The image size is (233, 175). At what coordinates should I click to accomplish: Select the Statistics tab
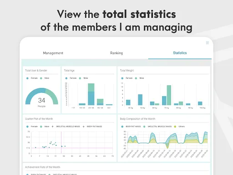(x=180, y=53)
